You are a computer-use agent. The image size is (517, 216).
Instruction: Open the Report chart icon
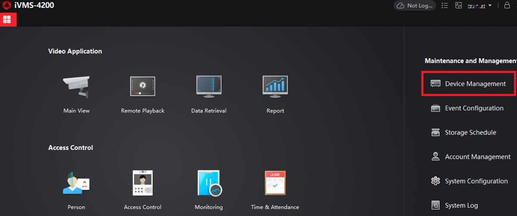pyautogui.click(x=275, y=86)
